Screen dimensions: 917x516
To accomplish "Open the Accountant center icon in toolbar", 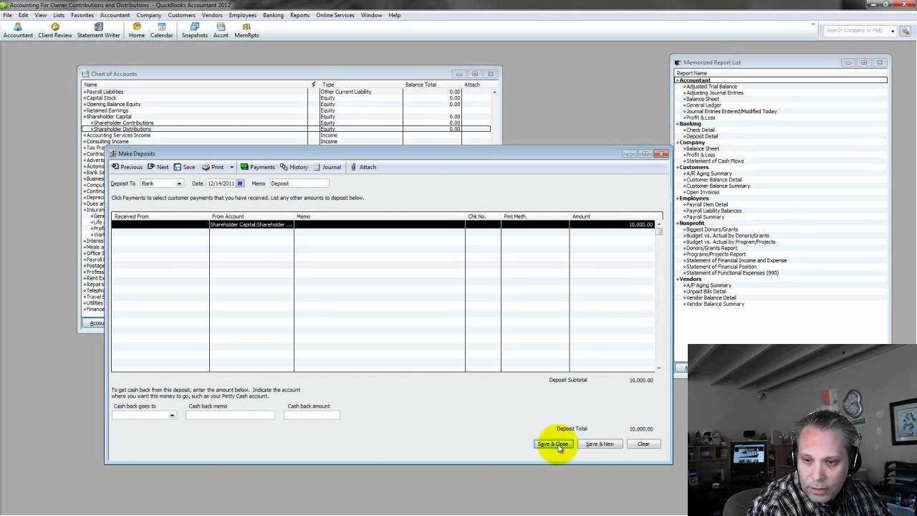I will tap(18, 30).
